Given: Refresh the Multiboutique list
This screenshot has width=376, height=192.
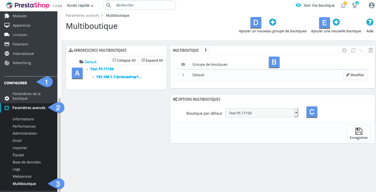Looking at the screenshot, I should click(x=353, y=50).
